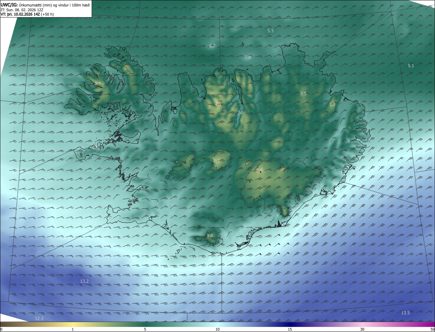The width and height of the screenshot is (435, 332).
Task: Click the colour scale tick labelled 0
Action: click(x=1, y=329)
